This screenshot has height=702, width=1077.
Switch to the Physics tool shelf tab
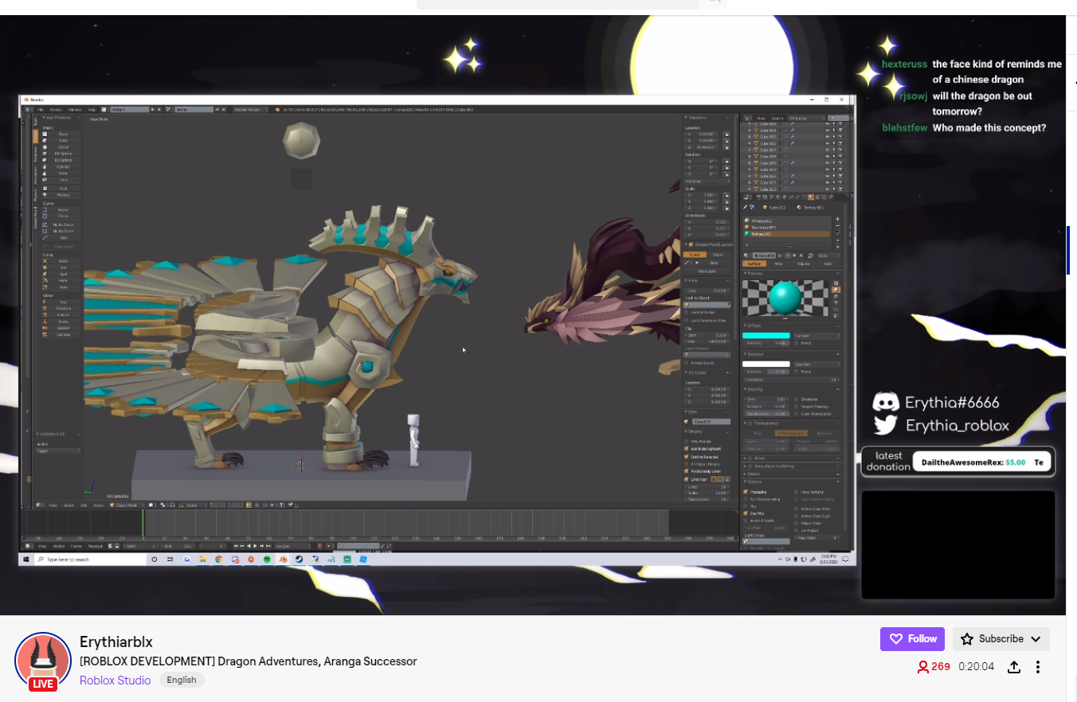click(x=35, y=196)
